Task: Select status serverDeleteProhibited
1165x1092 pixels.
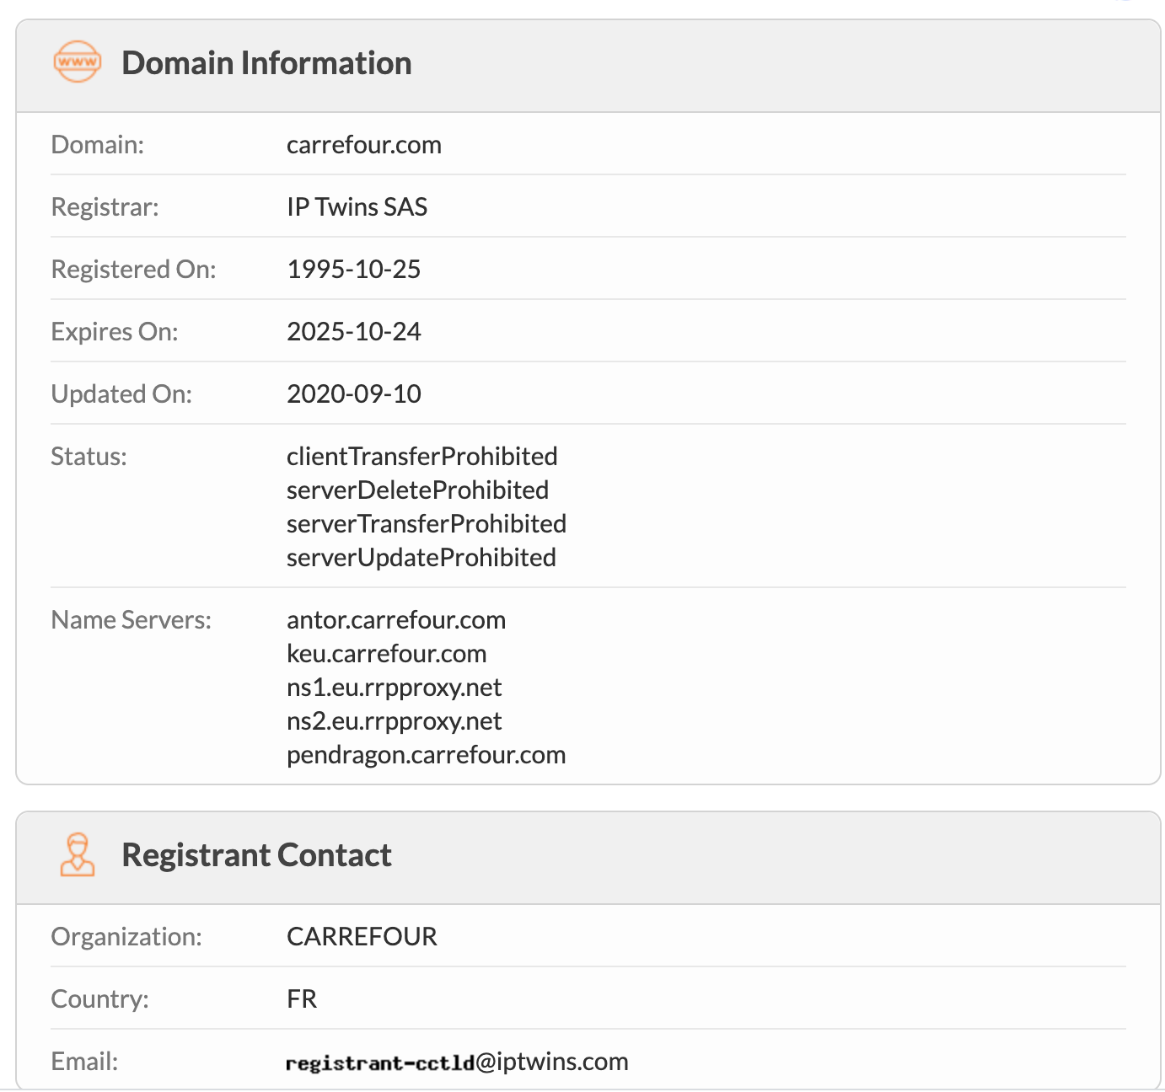Action: point(418,490)
